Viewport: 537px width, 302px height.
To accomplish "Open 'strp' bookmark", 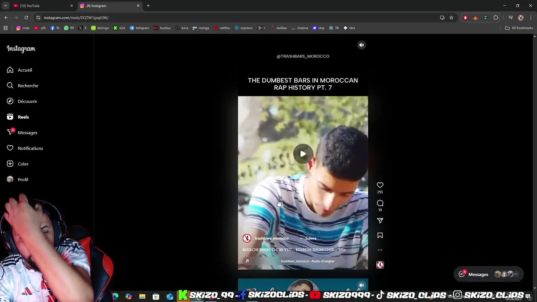I will (318, 28).
